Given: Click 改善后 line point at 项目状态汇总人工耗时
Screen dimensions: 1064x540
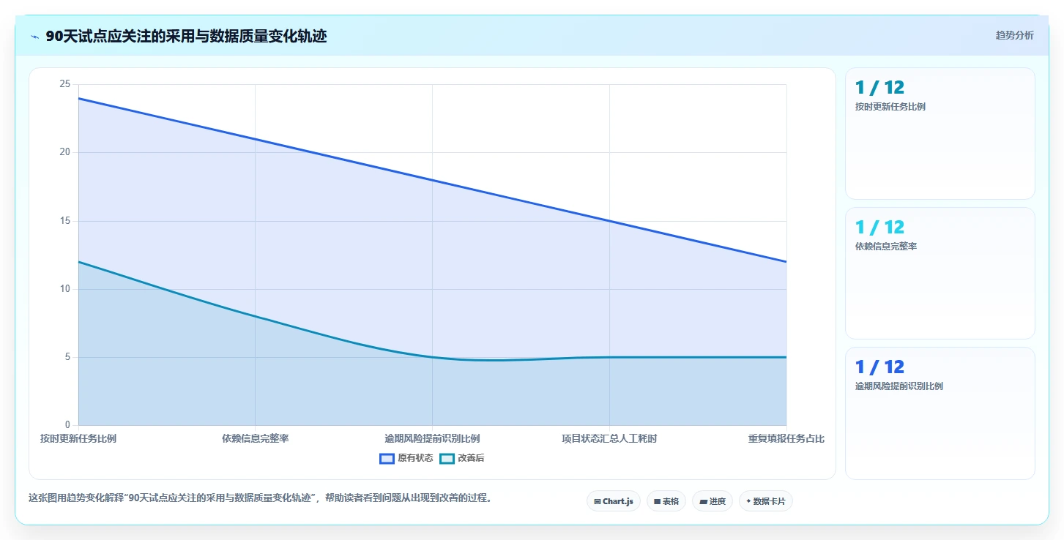Looking at the screenshot, I should tap(609, 357).
